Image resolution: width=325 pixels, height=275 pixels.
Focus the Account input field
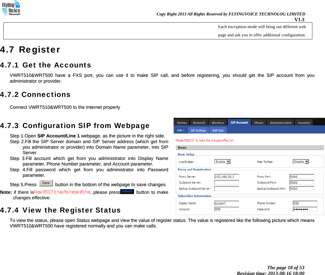226,209
